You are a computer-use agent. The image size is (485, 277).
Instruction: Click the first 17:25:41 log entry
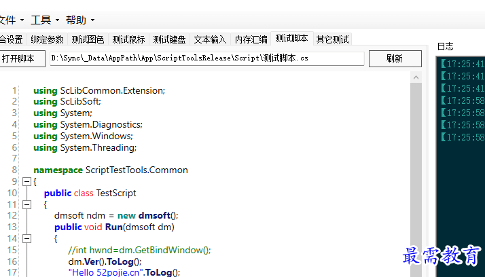(463, 64)
